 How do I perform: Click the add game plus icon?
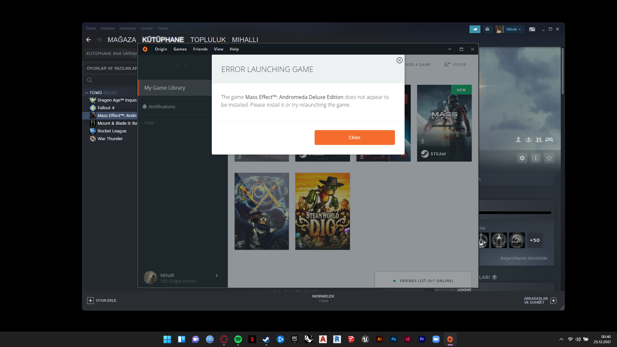[x=90, y=300]
